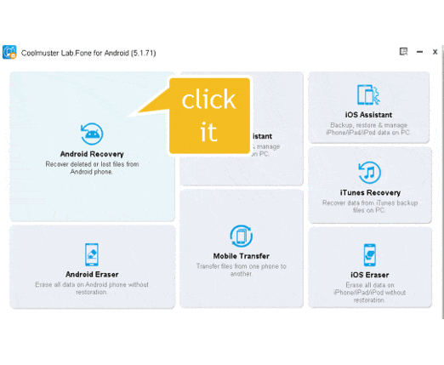Click 'Transfer files from one phone' description
The width and height of the screenshot is (444, 365).
[x=242, y=270]
